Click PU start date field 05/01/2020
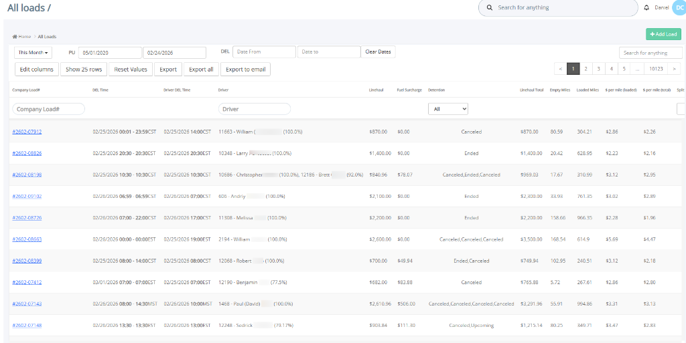 (110, 52)
